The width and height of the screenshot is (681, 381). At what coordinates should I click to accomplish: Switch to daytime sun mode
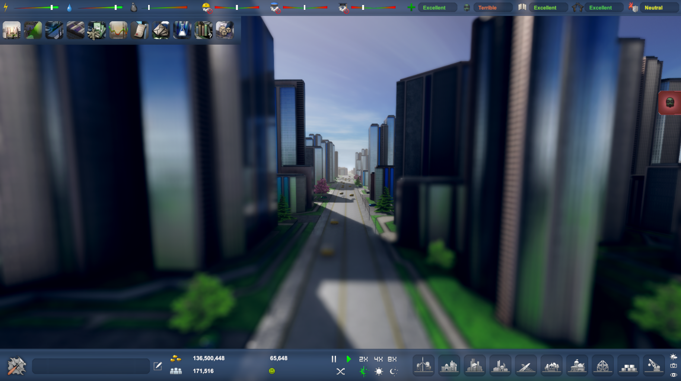tap(379, 371)
